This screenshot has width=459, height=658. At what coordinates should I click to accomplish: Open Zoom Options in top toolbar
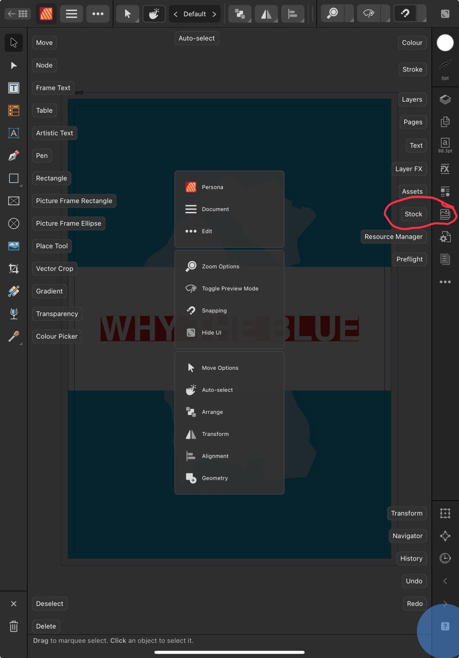[x=333, y=14]
